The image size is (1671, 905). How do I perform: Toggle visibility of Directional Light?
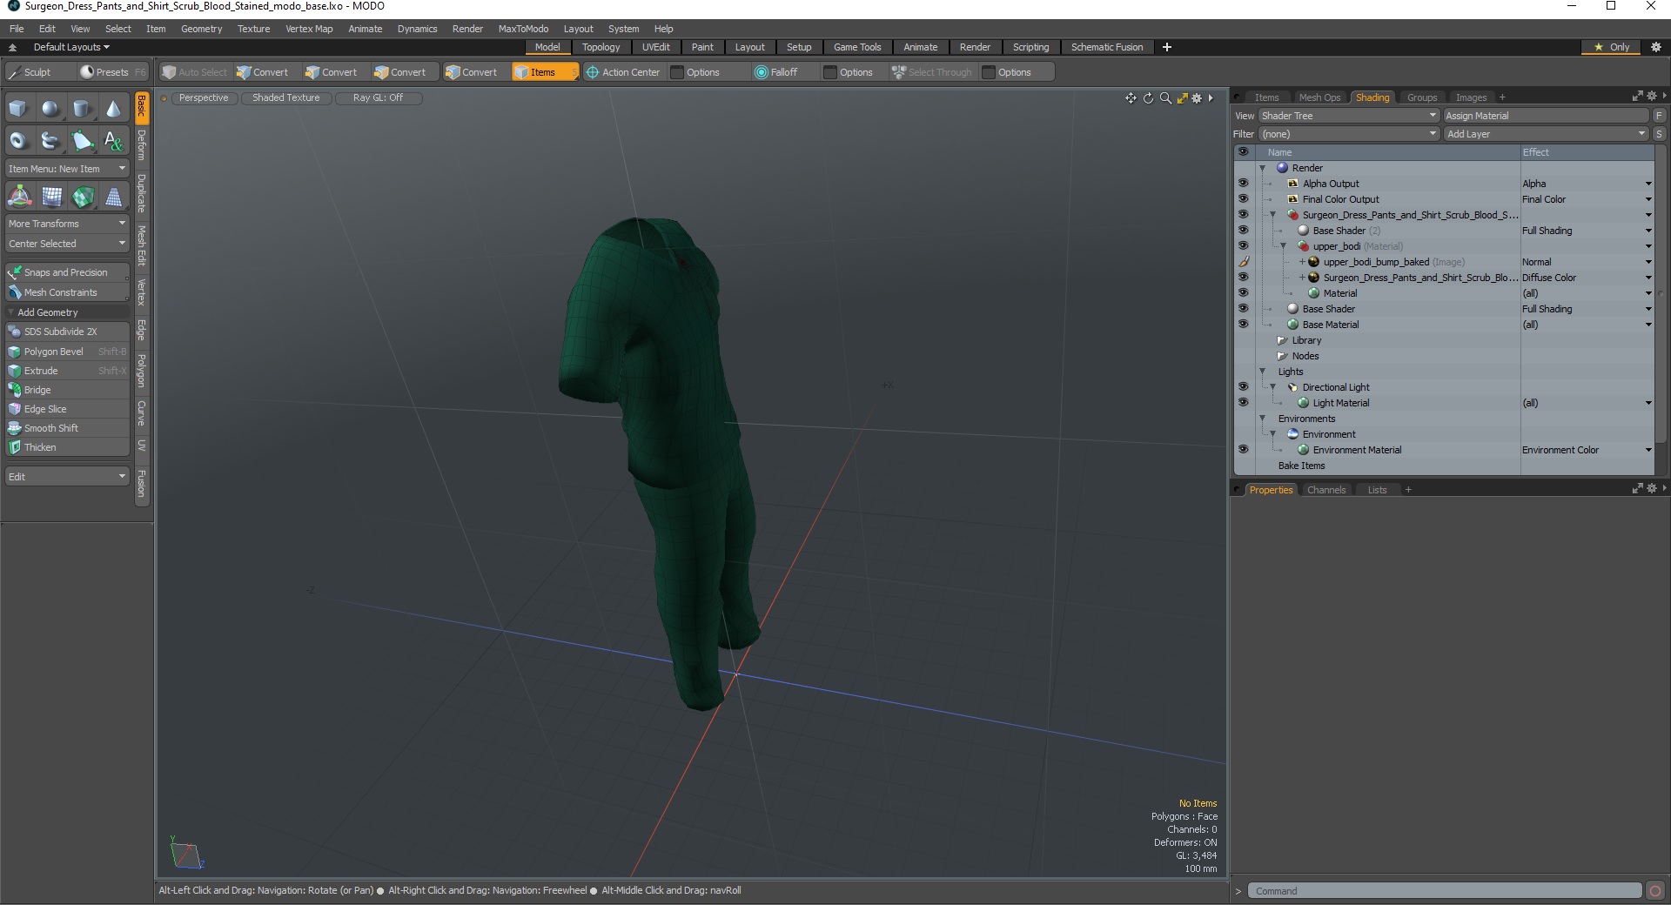1243,387
